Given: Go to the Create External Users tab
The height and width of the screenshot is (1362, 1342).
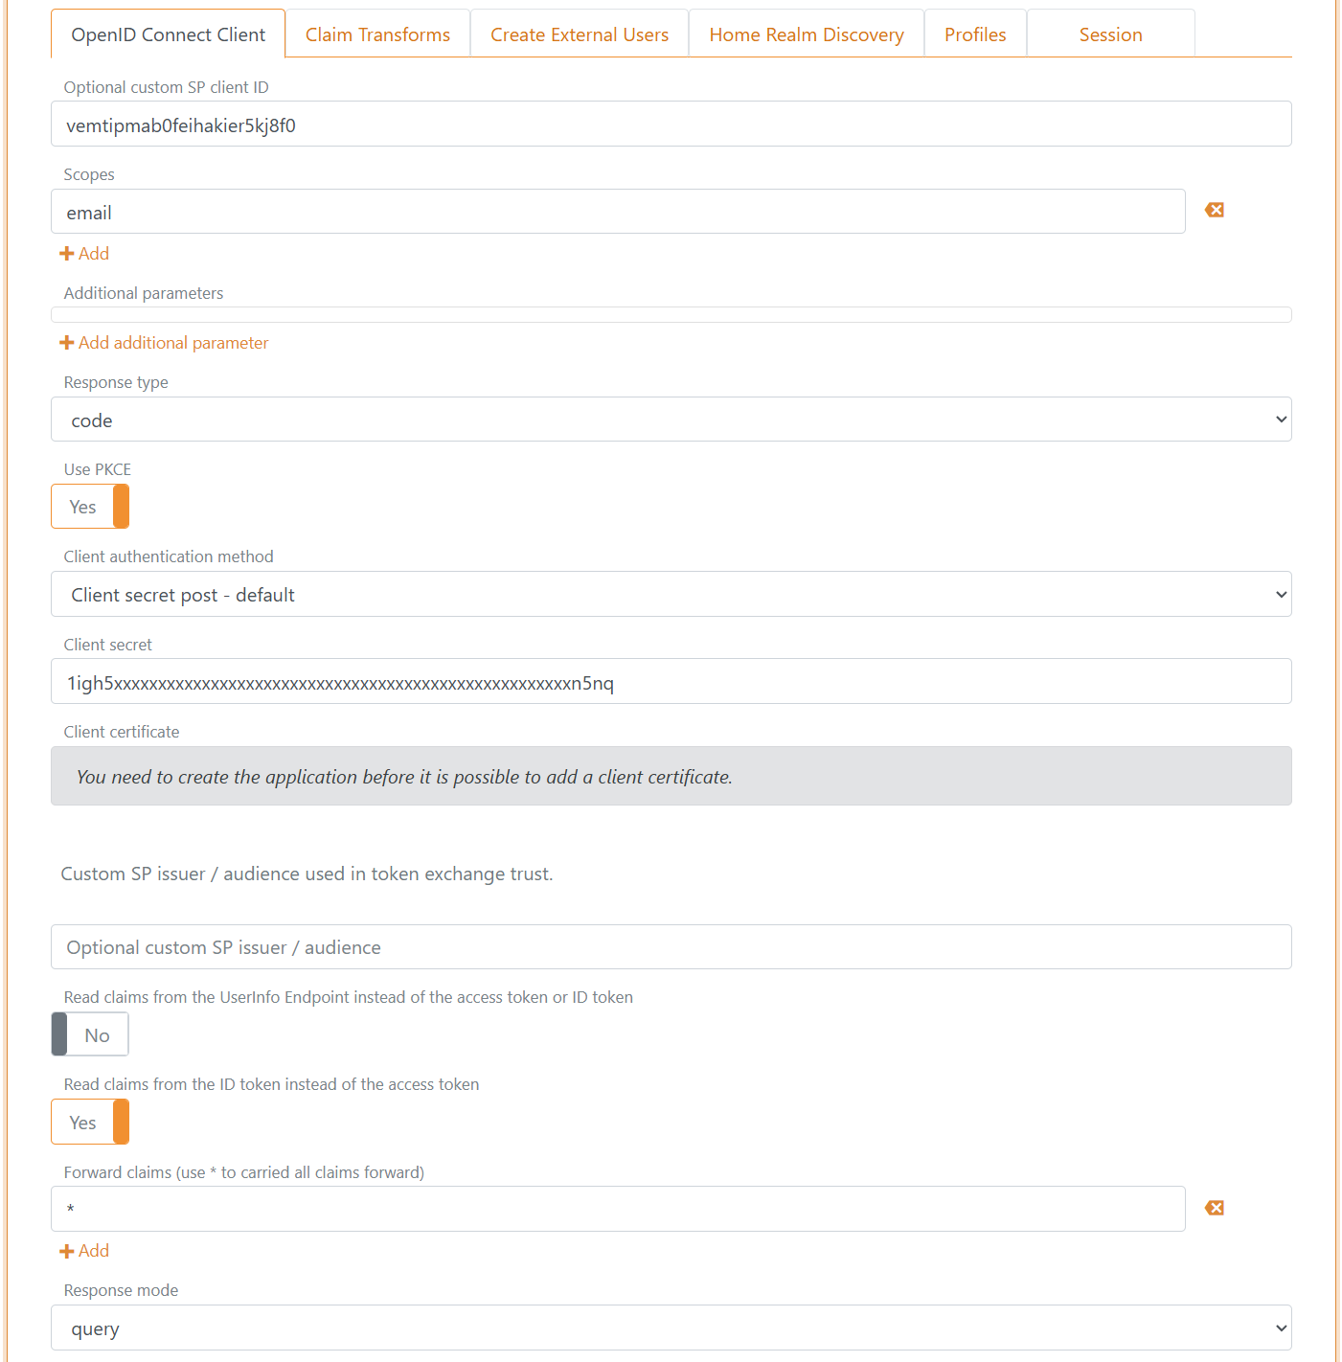Looking at the screenshot, I should 580,34.
